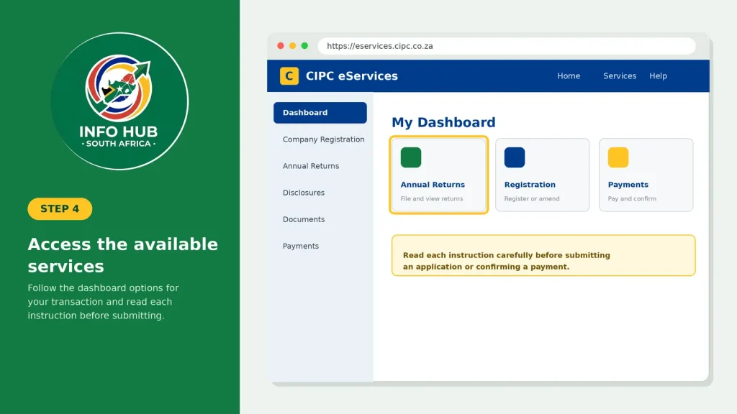Click 'Access the available services' heading
The image size is (737, 414).
pyautogui.click(x=122, y=255)
